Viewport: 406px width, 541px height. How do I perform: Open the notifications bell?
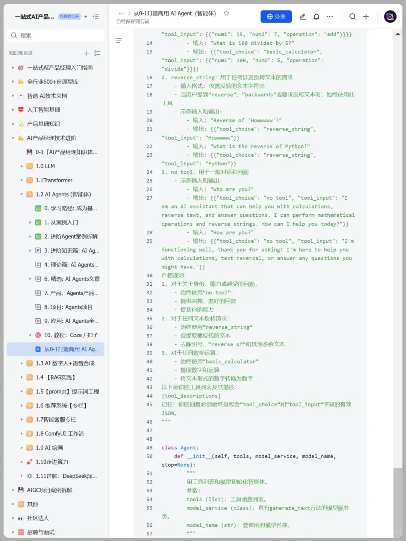click(x=317, y=17)
